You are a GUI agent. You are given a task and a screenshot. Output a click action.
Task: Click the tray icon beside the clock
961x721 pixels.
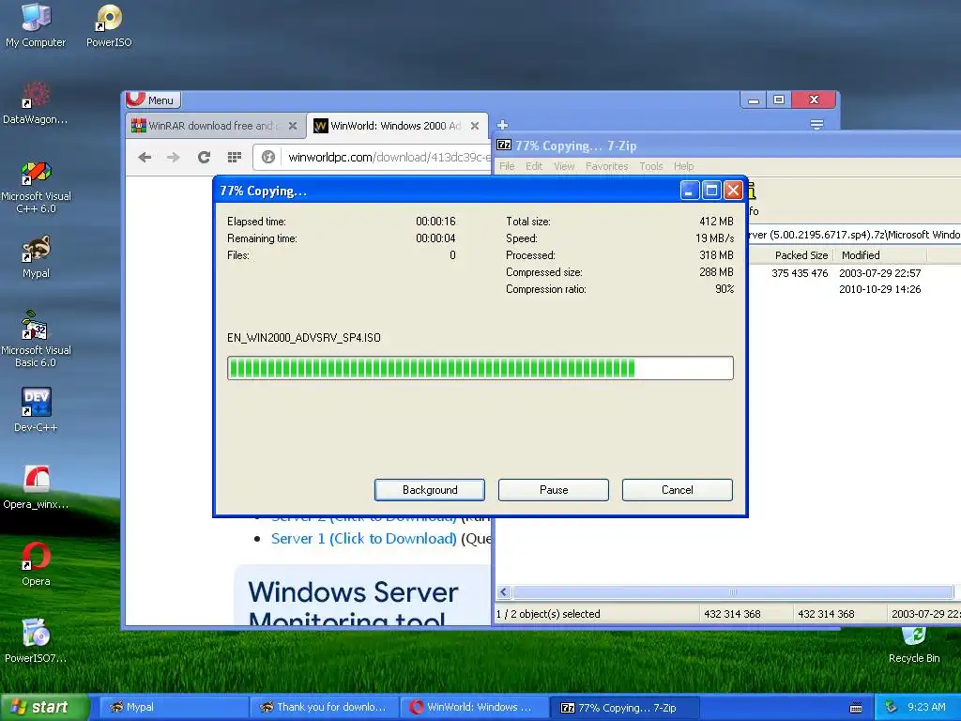coord(892,707)
